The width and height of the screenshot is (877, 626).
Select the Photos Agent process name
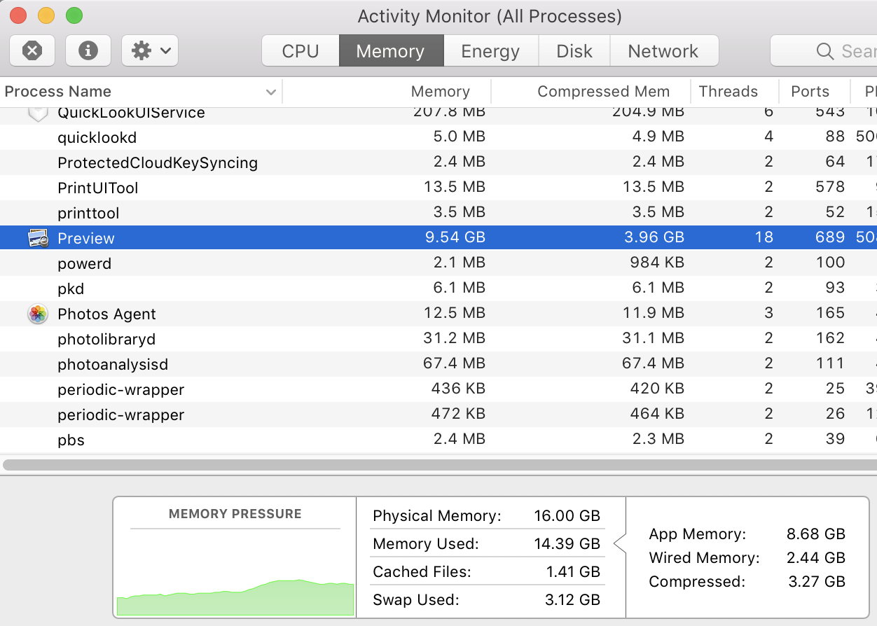[106, 314]
